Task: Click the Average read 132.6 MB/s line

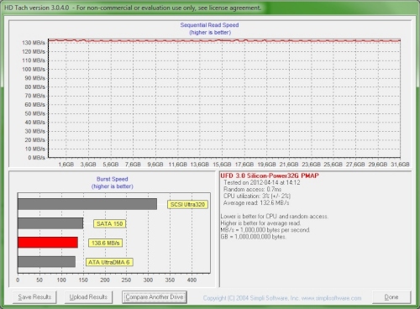Action: click(x=256, y=203)
